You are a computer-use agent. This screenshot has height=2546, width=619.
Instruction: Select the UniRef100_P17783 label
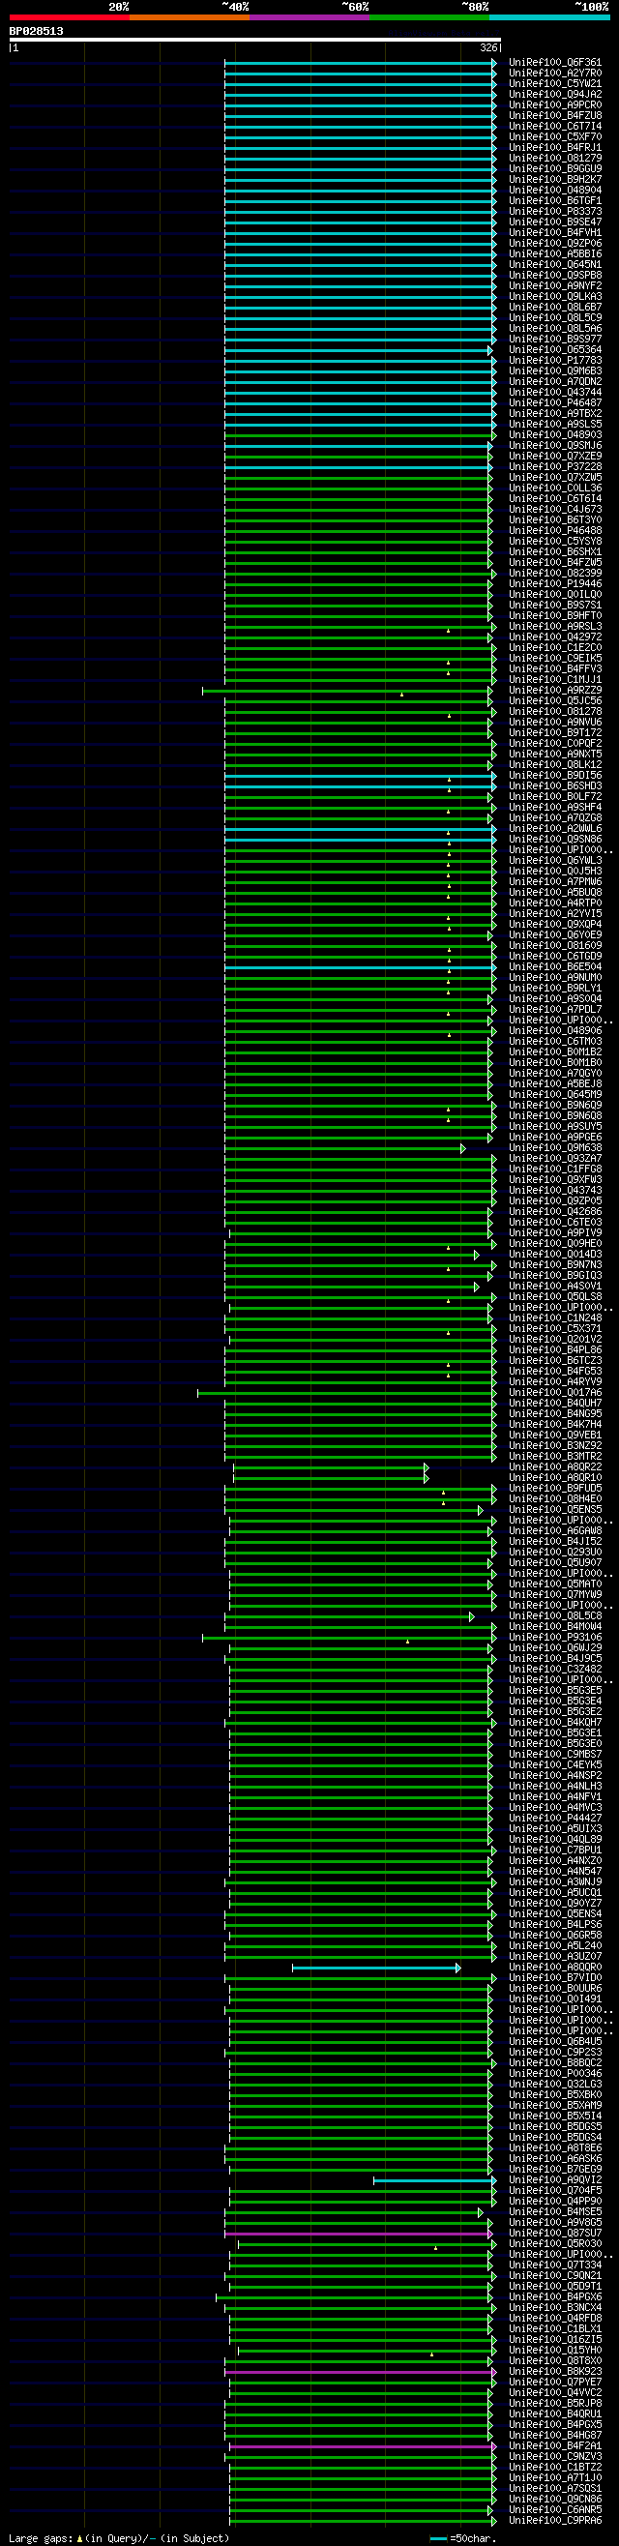pos(555,361)
